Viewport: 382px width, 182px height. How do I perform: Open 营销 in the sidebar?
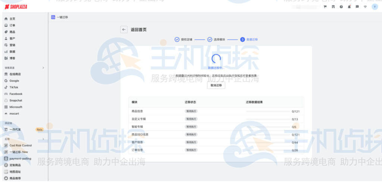point(12,45)
